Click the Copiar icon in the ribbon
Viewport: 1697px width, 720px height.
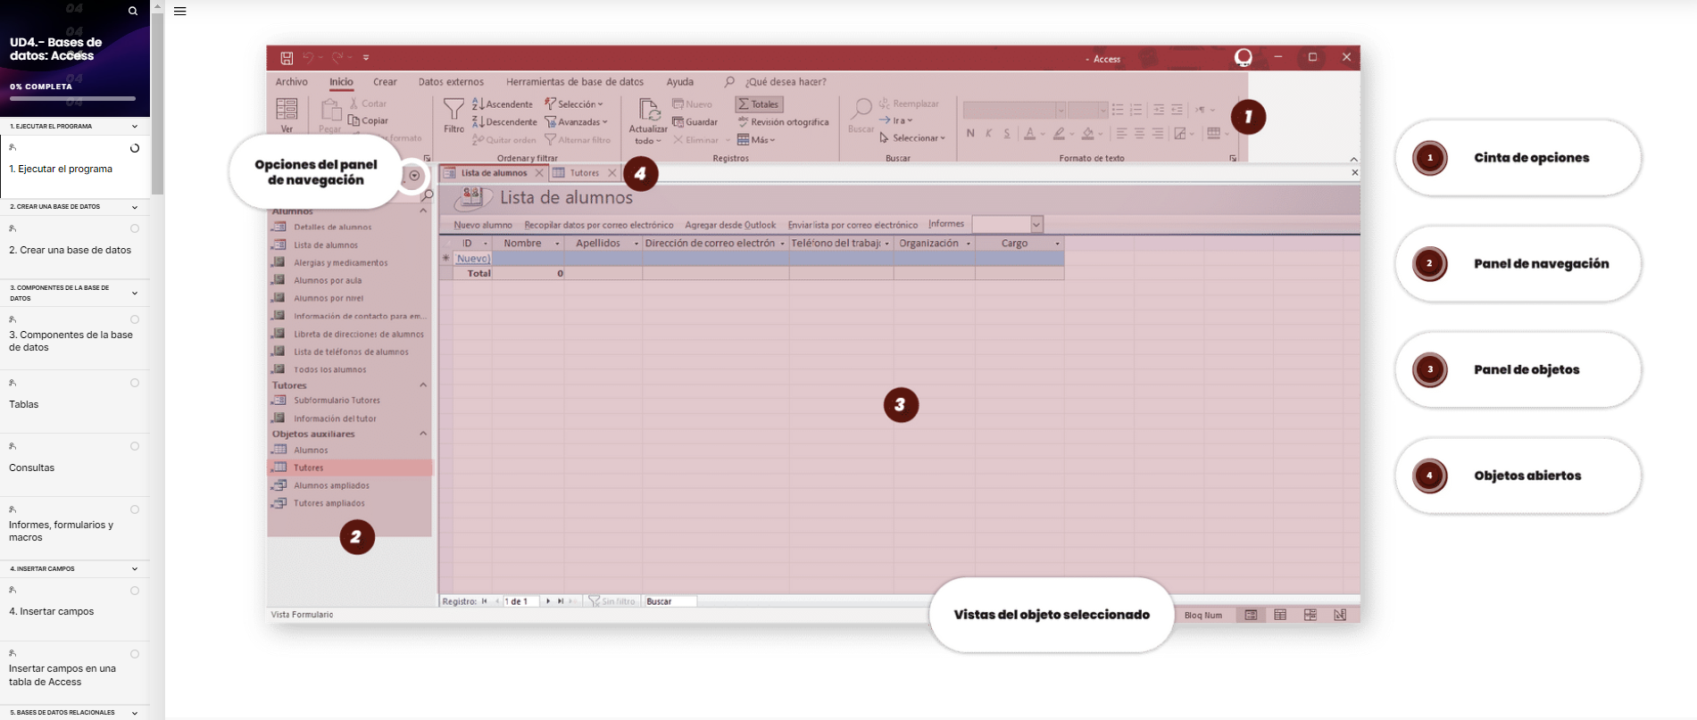pyautogui.click(x=354, y=120)
